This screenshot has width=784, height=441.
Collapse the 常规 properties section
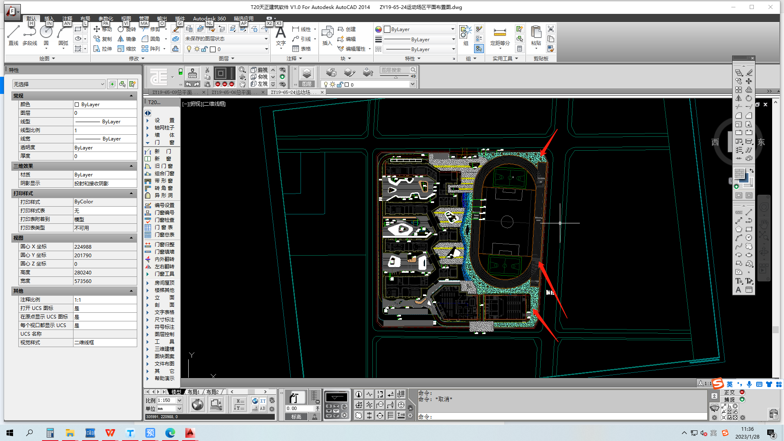coord(131,96)
